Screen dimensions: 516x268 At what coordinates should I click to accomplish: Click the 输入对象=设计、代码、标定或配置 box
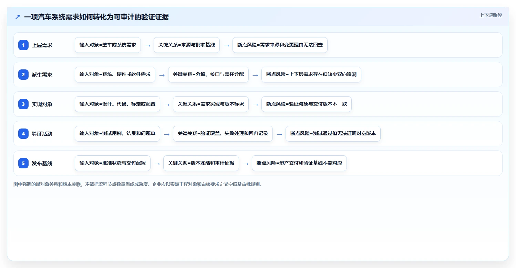117,104
